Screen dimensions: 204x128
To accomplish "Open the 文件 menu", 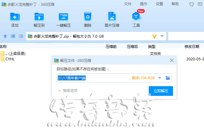I will 128,4.
